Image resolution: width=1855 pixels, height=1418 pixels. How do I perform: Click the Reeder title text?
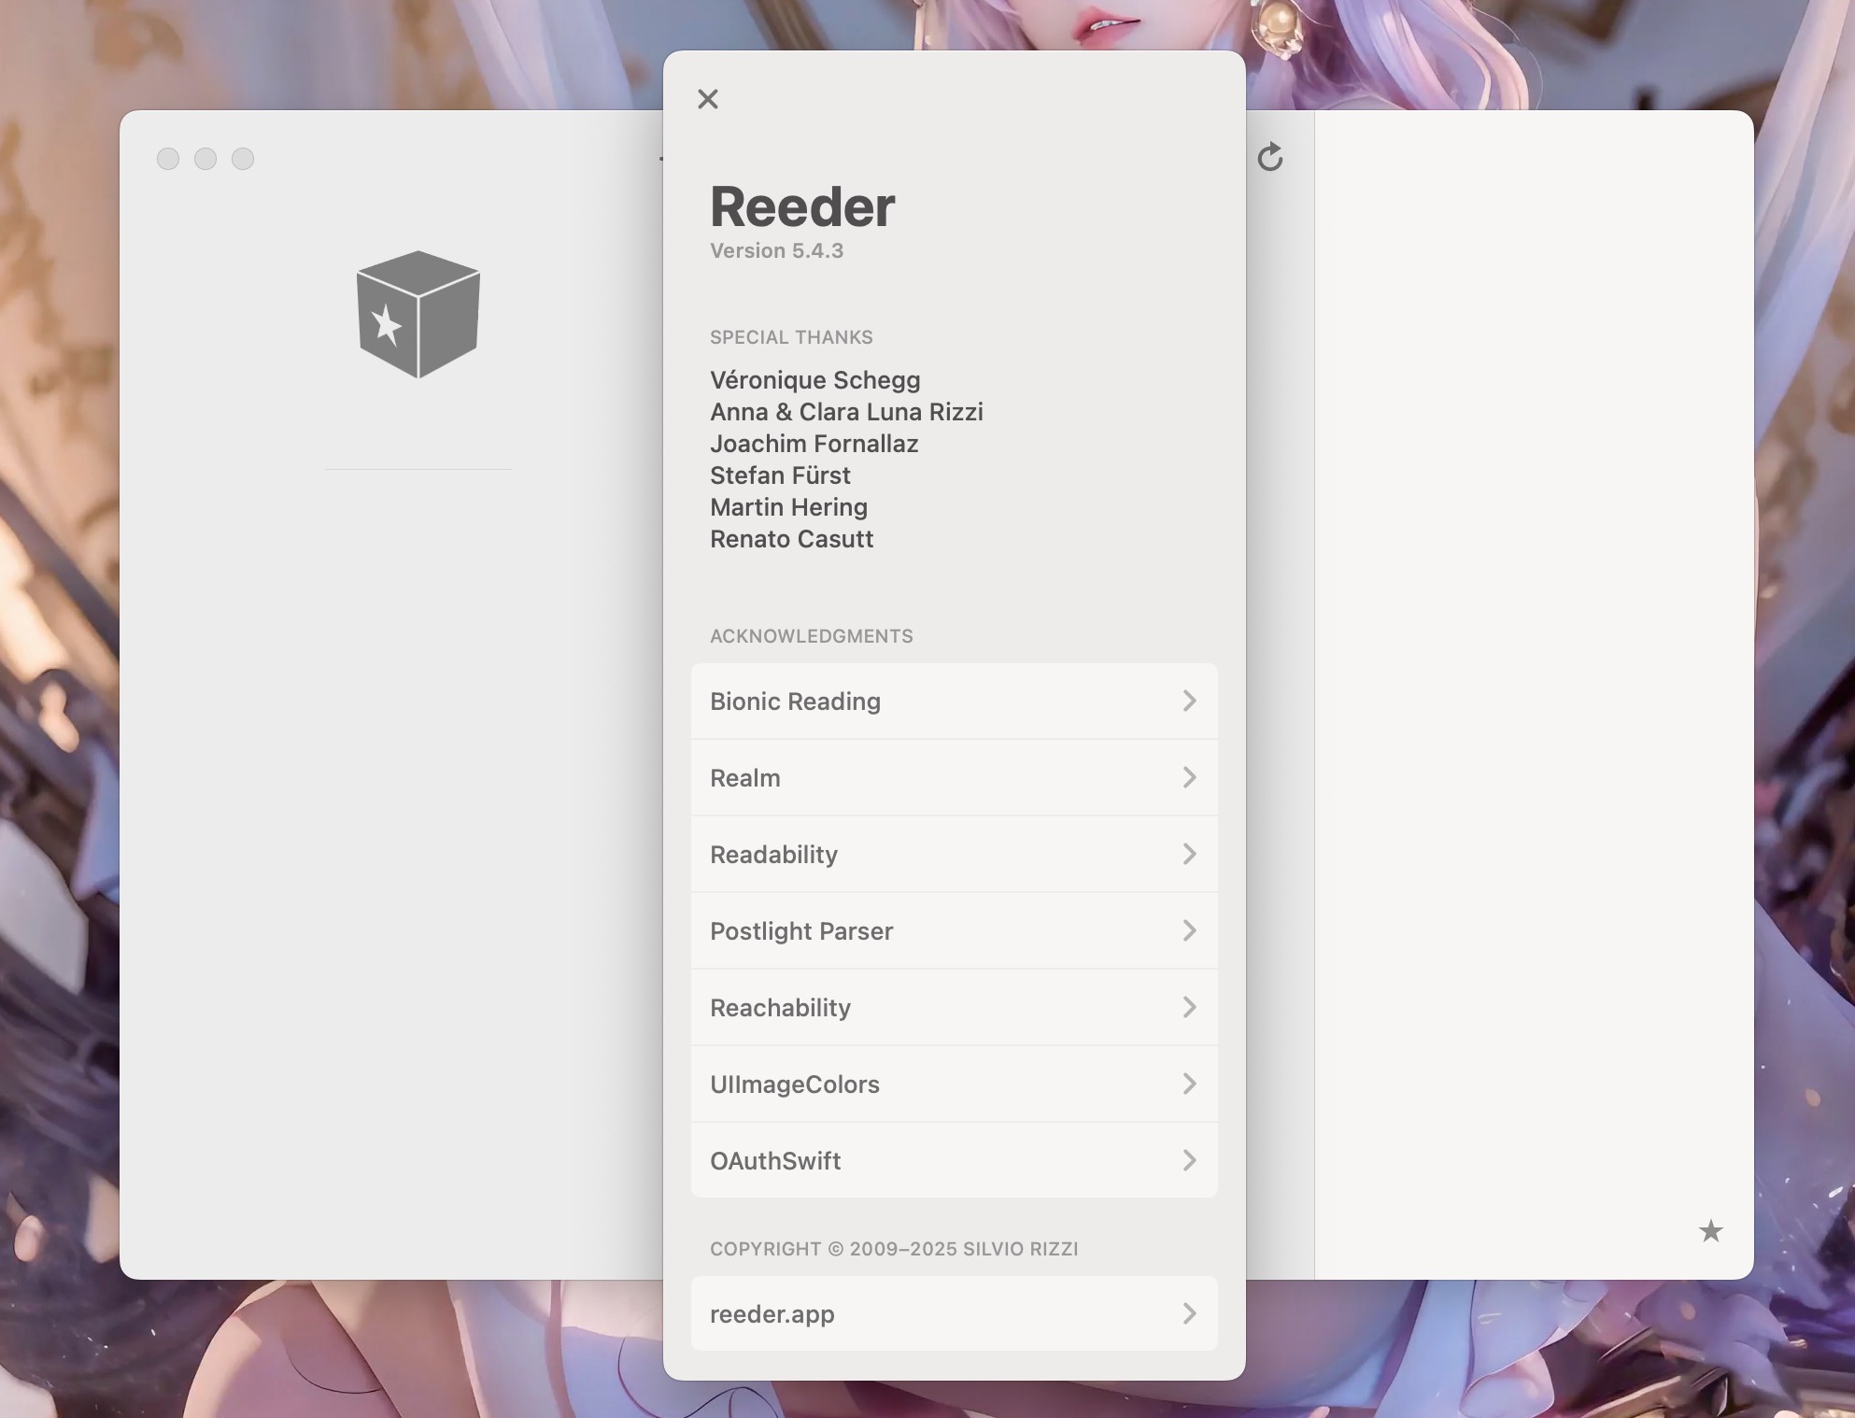click(x=802, y=206)
